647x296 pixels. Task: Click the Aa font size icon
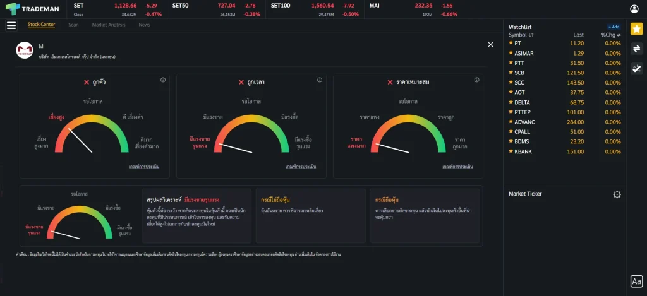636,281
